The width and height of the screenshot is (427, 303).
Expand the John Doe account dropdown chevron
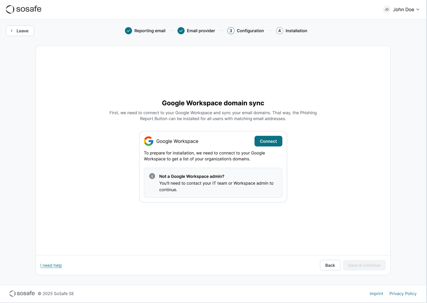click(x=418, y=9)
